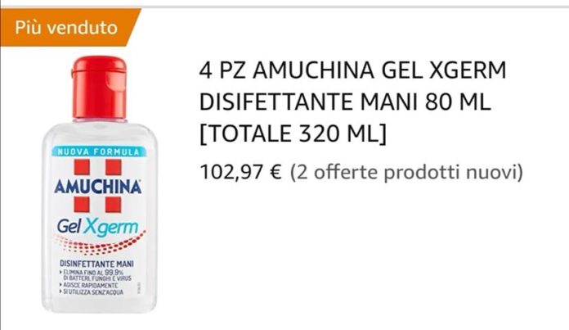Click the orange Più venduto badge
Screen dimensions: 569x330
tap(67, 28)
